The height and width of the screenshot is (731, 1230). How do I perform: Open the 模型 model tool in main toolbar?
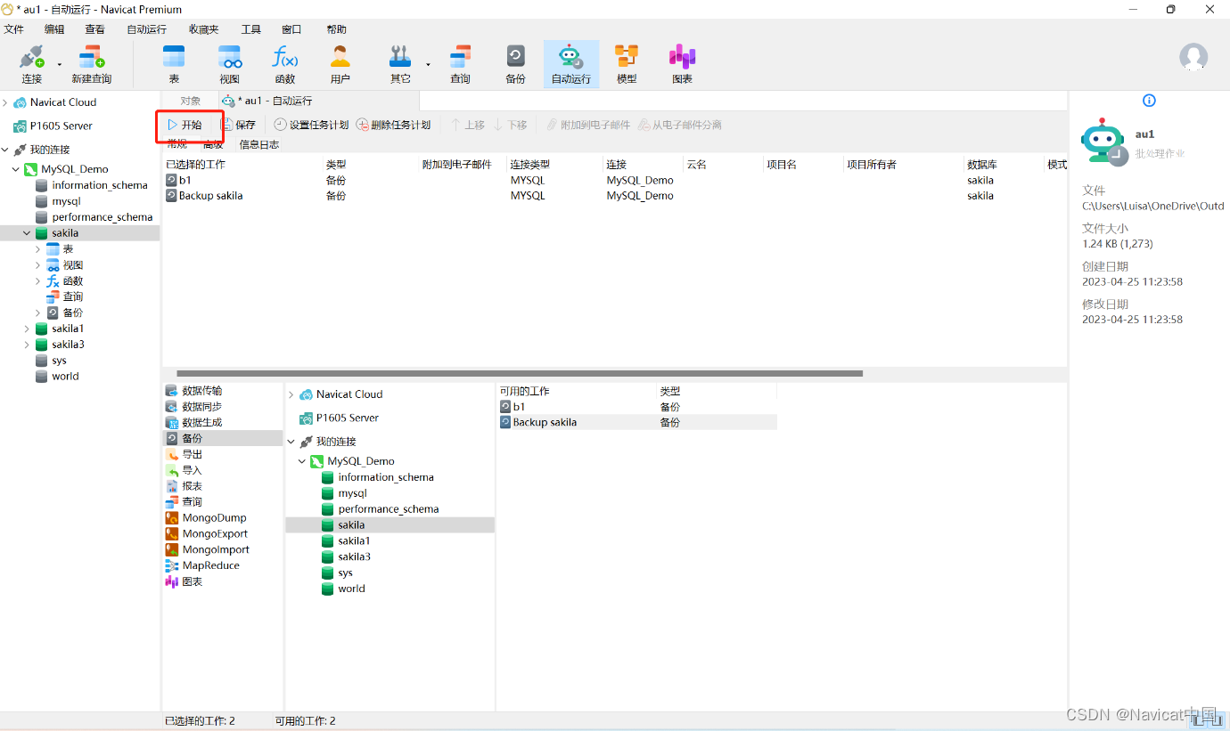627,64
